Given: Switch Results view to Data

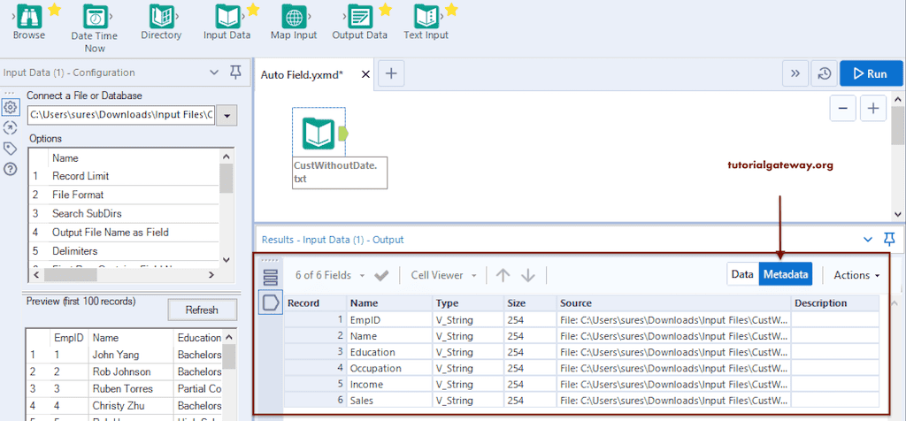Looking at the screenshot, I should point(742,275).
